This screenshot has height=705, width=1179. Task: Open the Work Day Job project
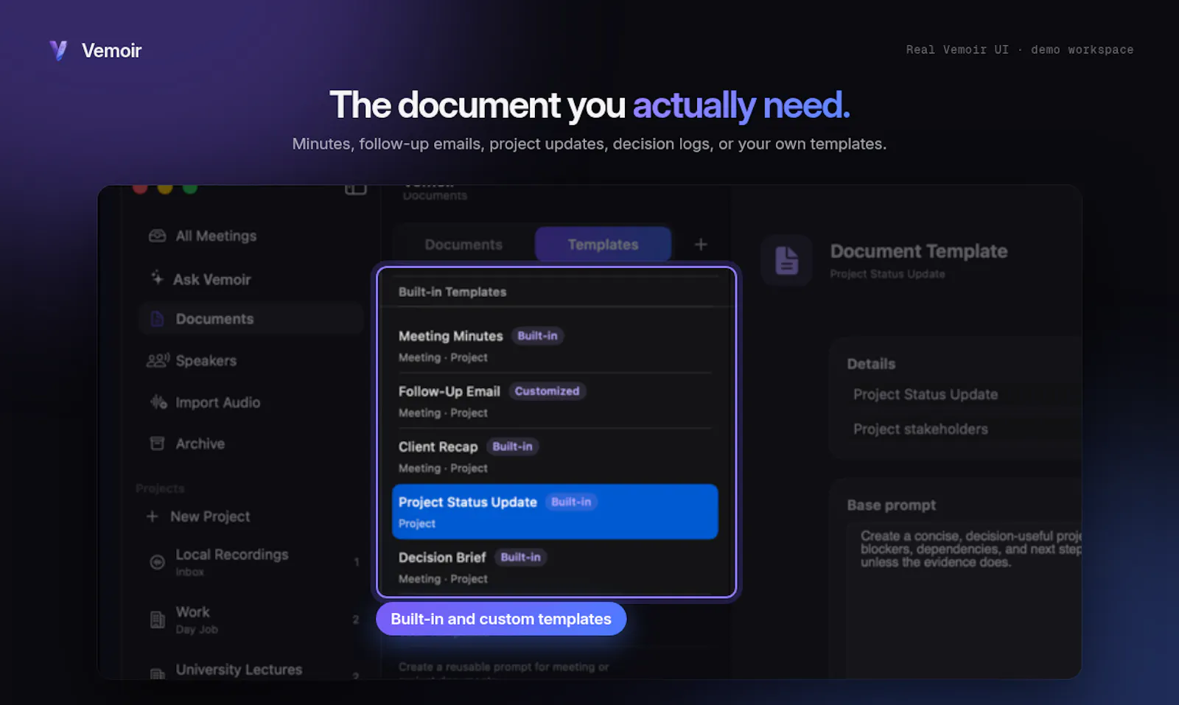click(x=251, y=620)
